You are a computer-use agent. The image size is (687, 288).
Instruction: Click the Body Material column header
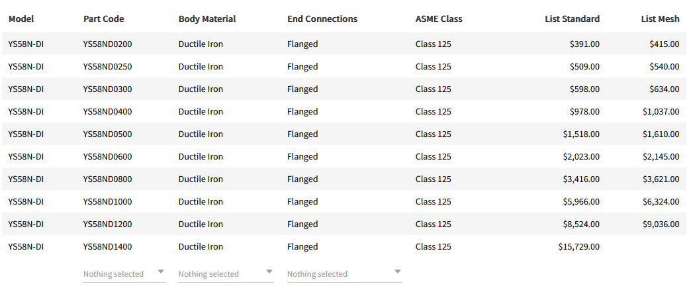207,19
